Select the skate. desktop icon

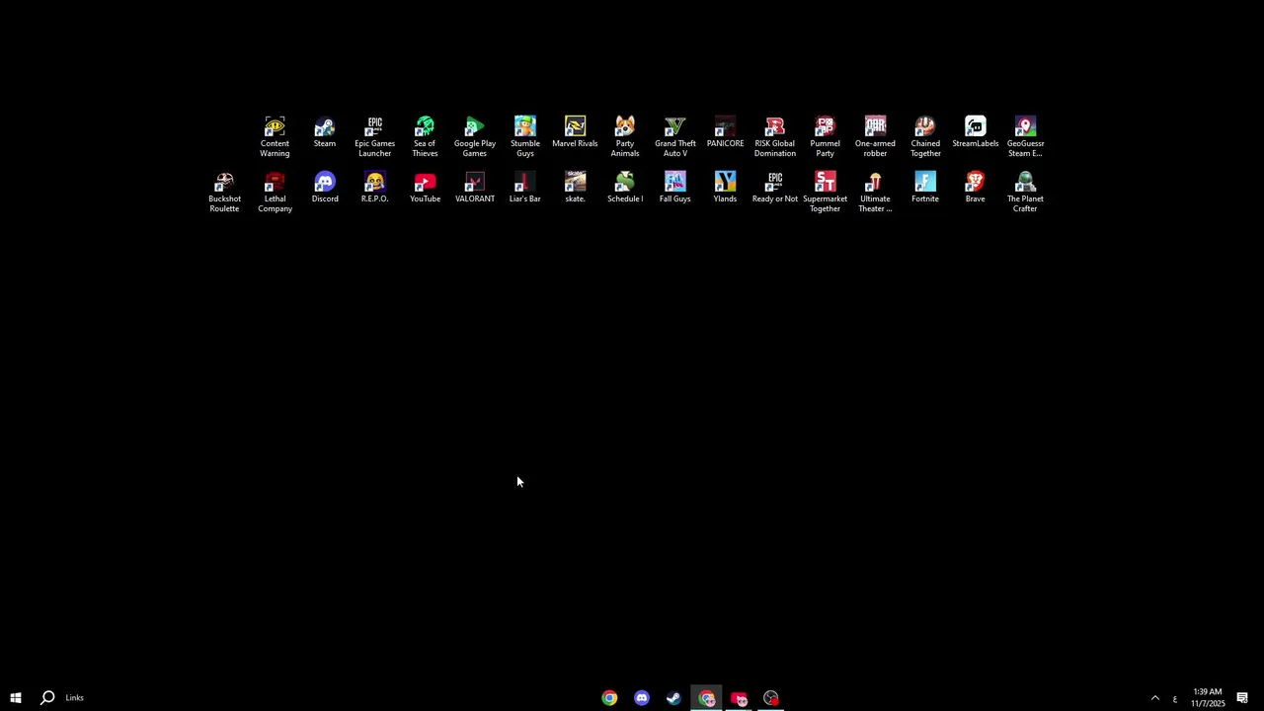pyautogui.click(x=575, y=188)
